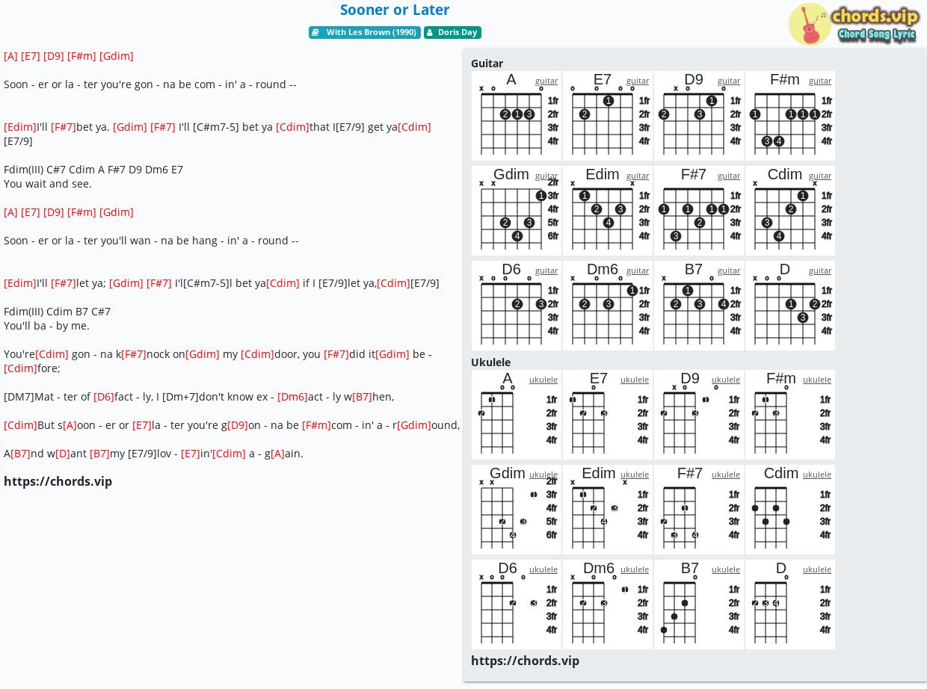
Task: Click the guitar D9 chord diagram
Action: [699, 116]
